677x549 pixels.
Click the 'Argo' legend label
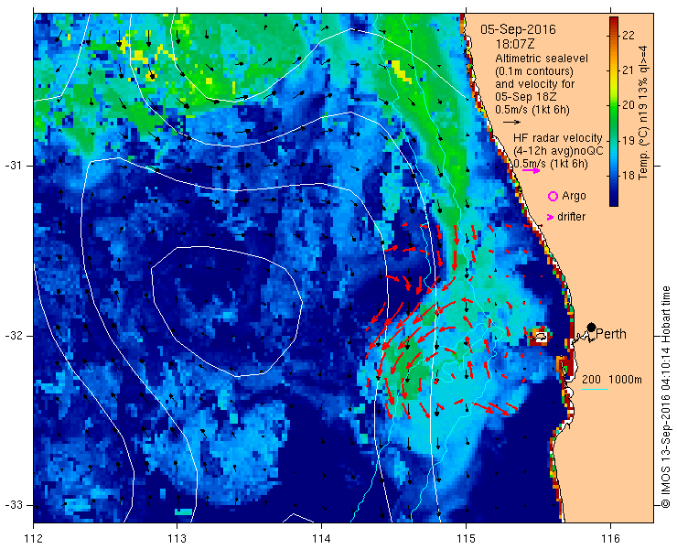[574, 196]
